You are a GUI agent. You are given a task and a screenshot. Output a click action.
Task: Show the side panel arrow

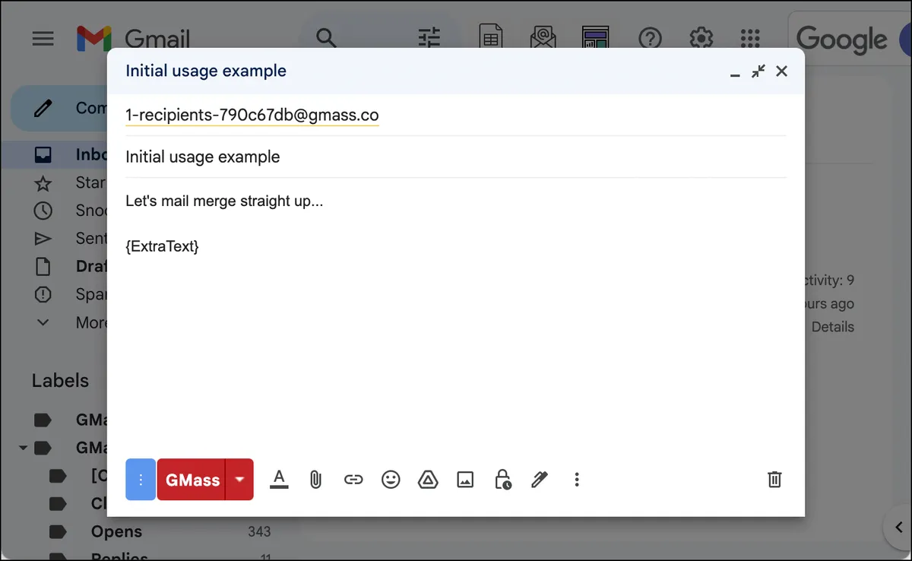point(898,526)
